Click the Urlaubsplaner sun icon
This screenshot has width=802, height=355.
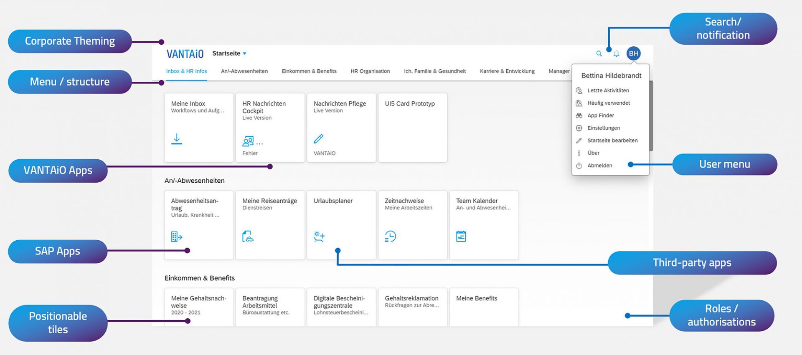pos(319,237)
